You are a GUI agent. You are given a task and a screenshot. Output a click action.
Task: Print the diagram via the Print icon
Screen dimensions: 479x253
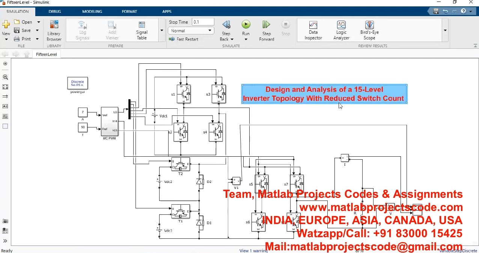pos(17,39)
